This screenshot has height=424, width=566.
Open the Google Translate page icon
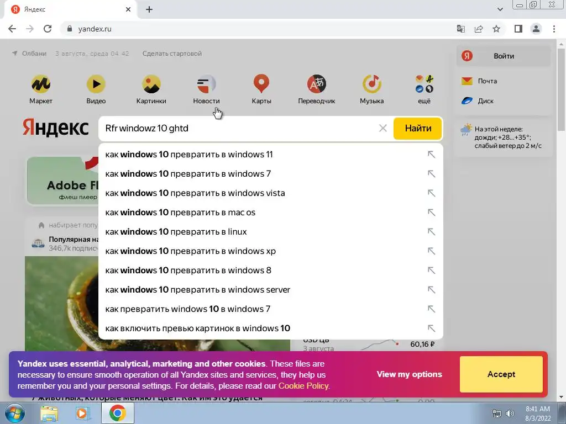click(460, 29)
